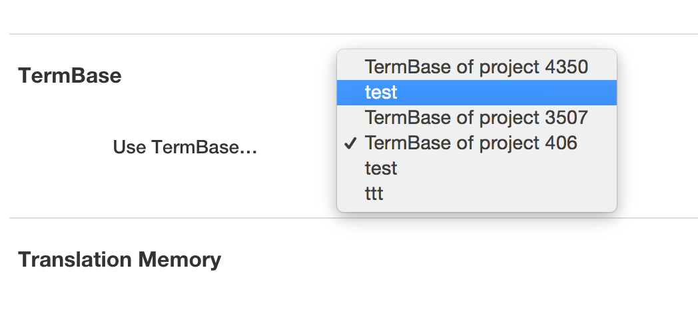This screenshot has height=320, width=698.
Task: Pick "TermBase of project 3507" from list
Action: 476,117
